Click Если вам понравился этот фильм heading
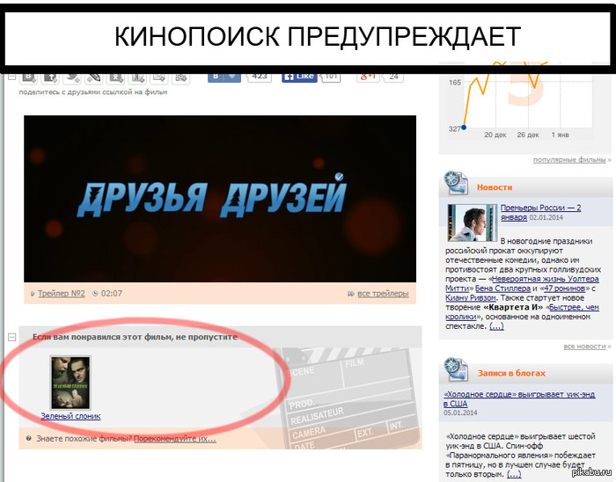The image size is (616, 482). point(135,337)
